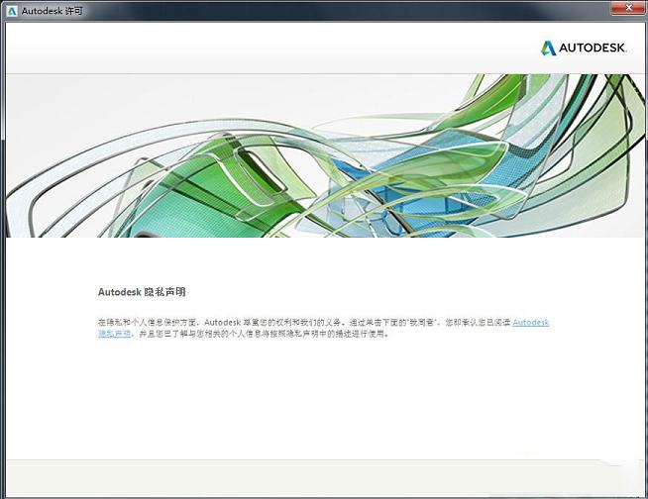648x499 pixels.
Task: Open the 隐私声明 link starting the second line
Action: tap(113, 335)
